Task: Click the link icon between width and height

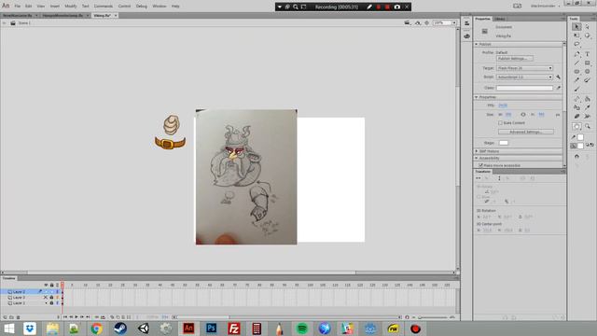Action: (x=523, y=114)
